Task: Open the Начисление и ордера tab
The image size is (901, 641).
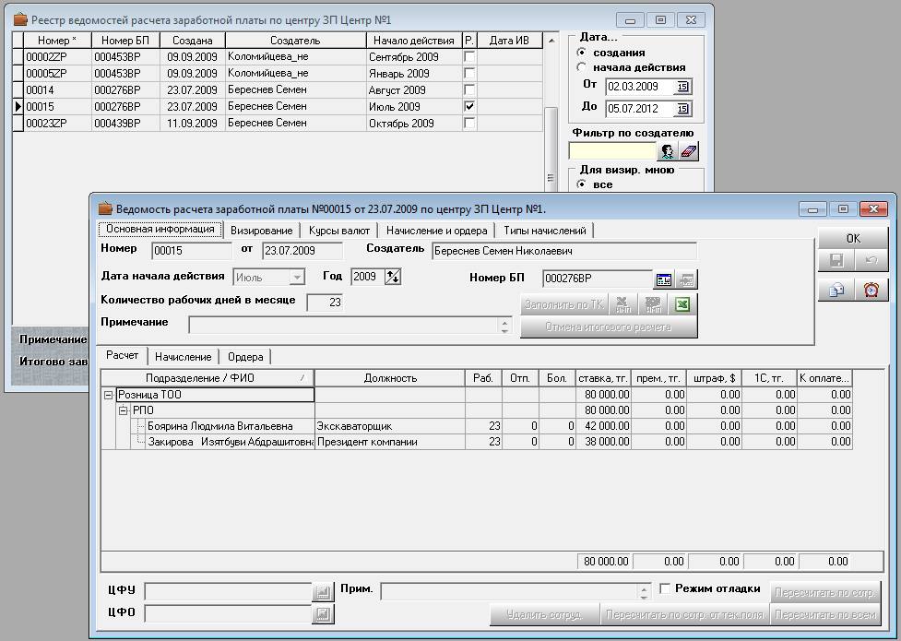Action: 437,231
